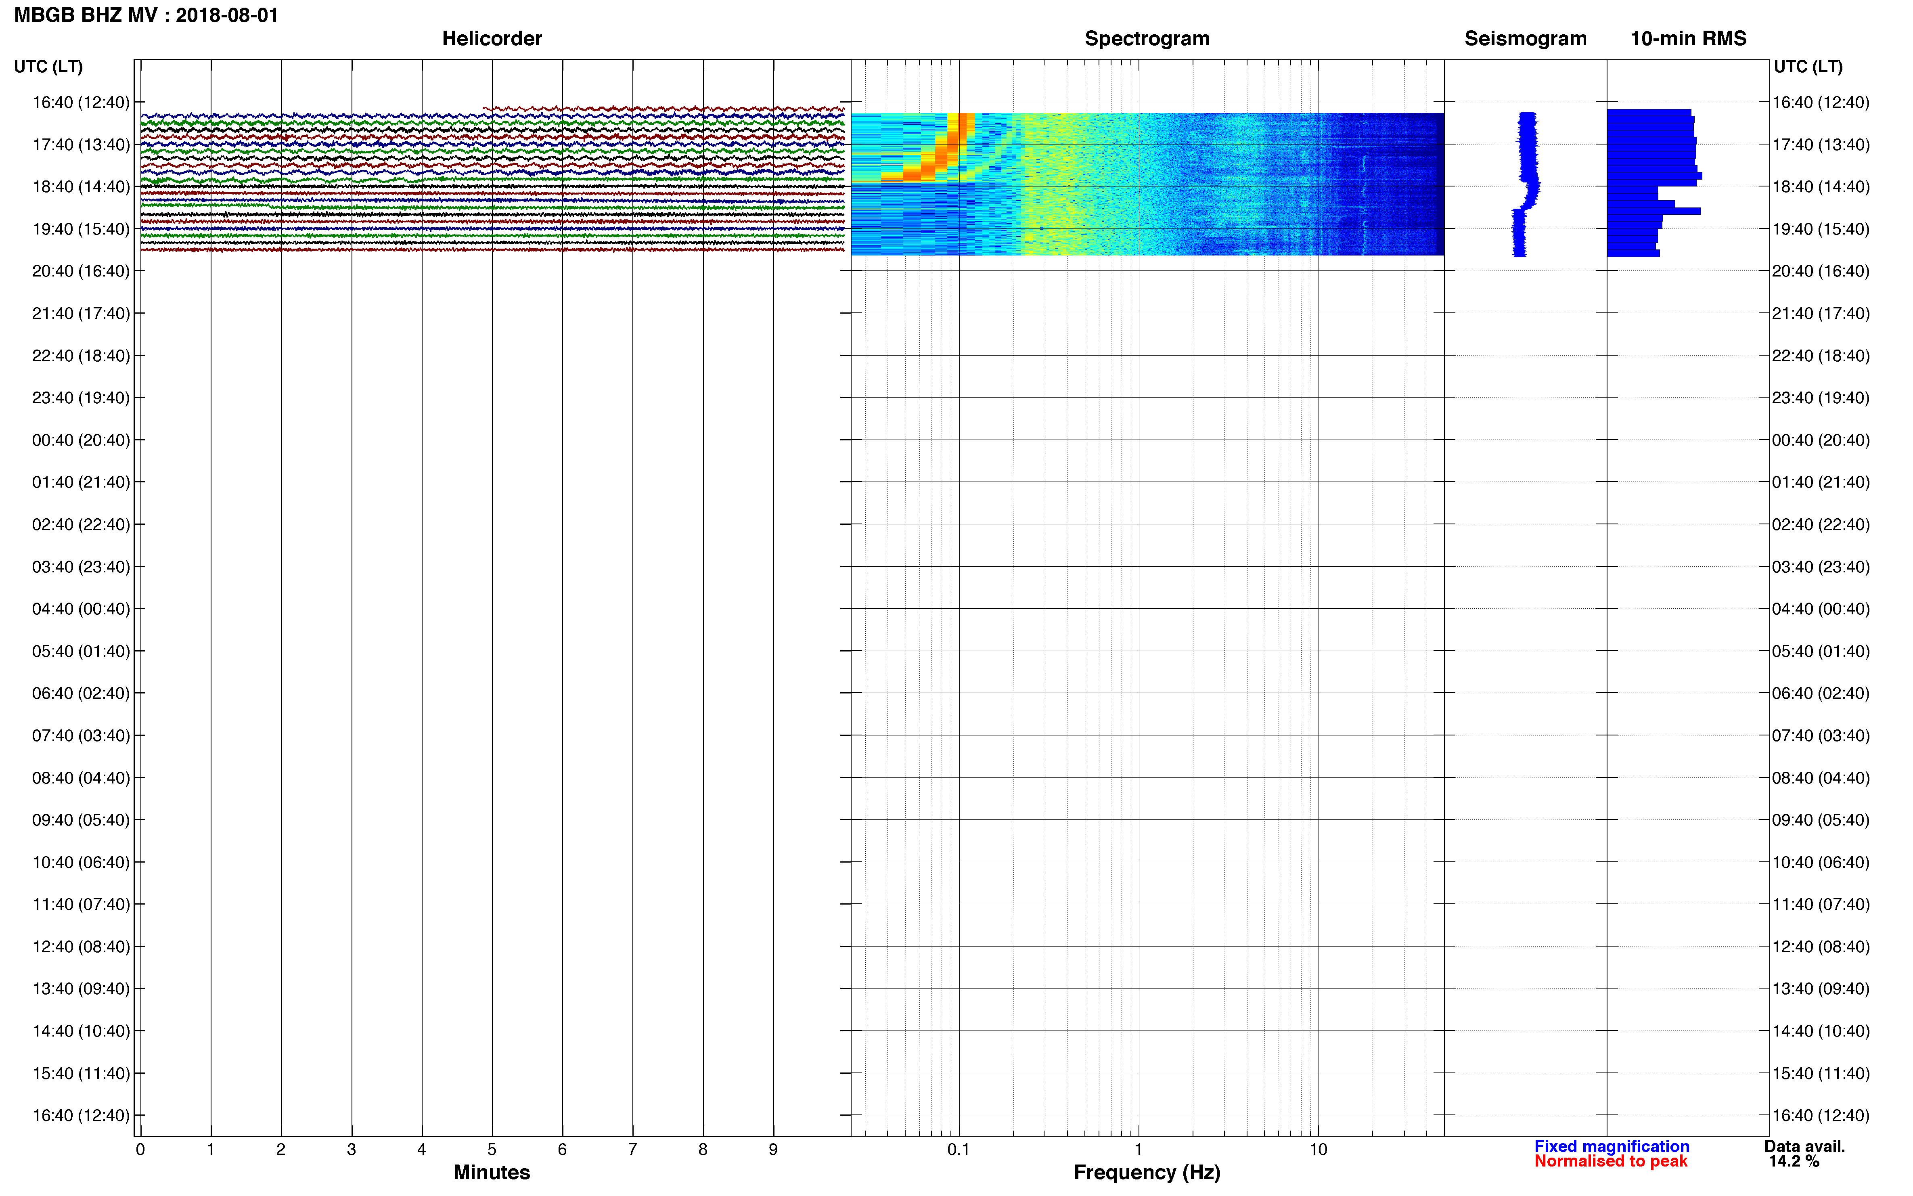This screenshot has width=1913, height=1196.
Task: Select the Helicorder panel title
Action: 491,38
